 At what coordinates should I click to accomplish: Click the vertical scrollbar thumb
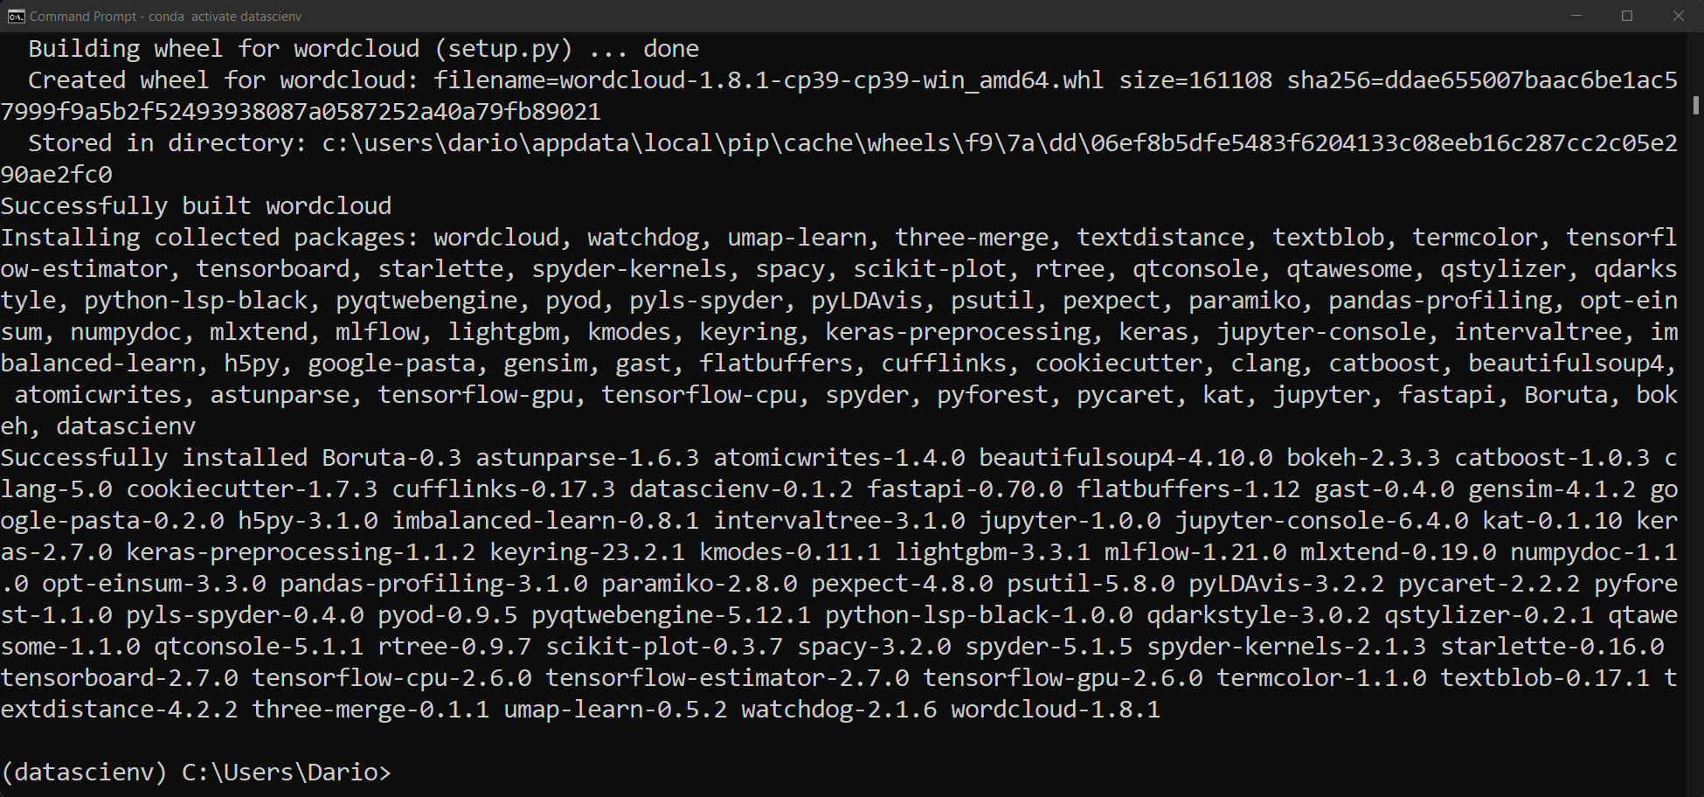pyautogui.click(x=1695, y=105)
